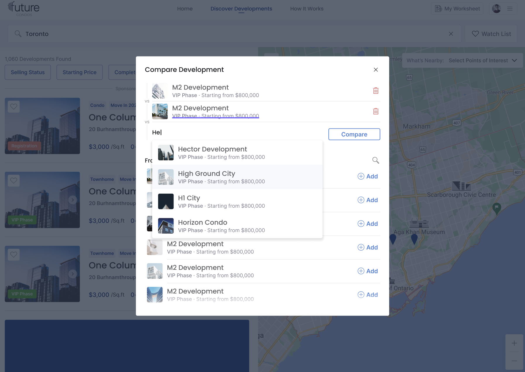Viewport: 525px width, 372px height.
Task: Open the Watch List
Action: [491, 34]
